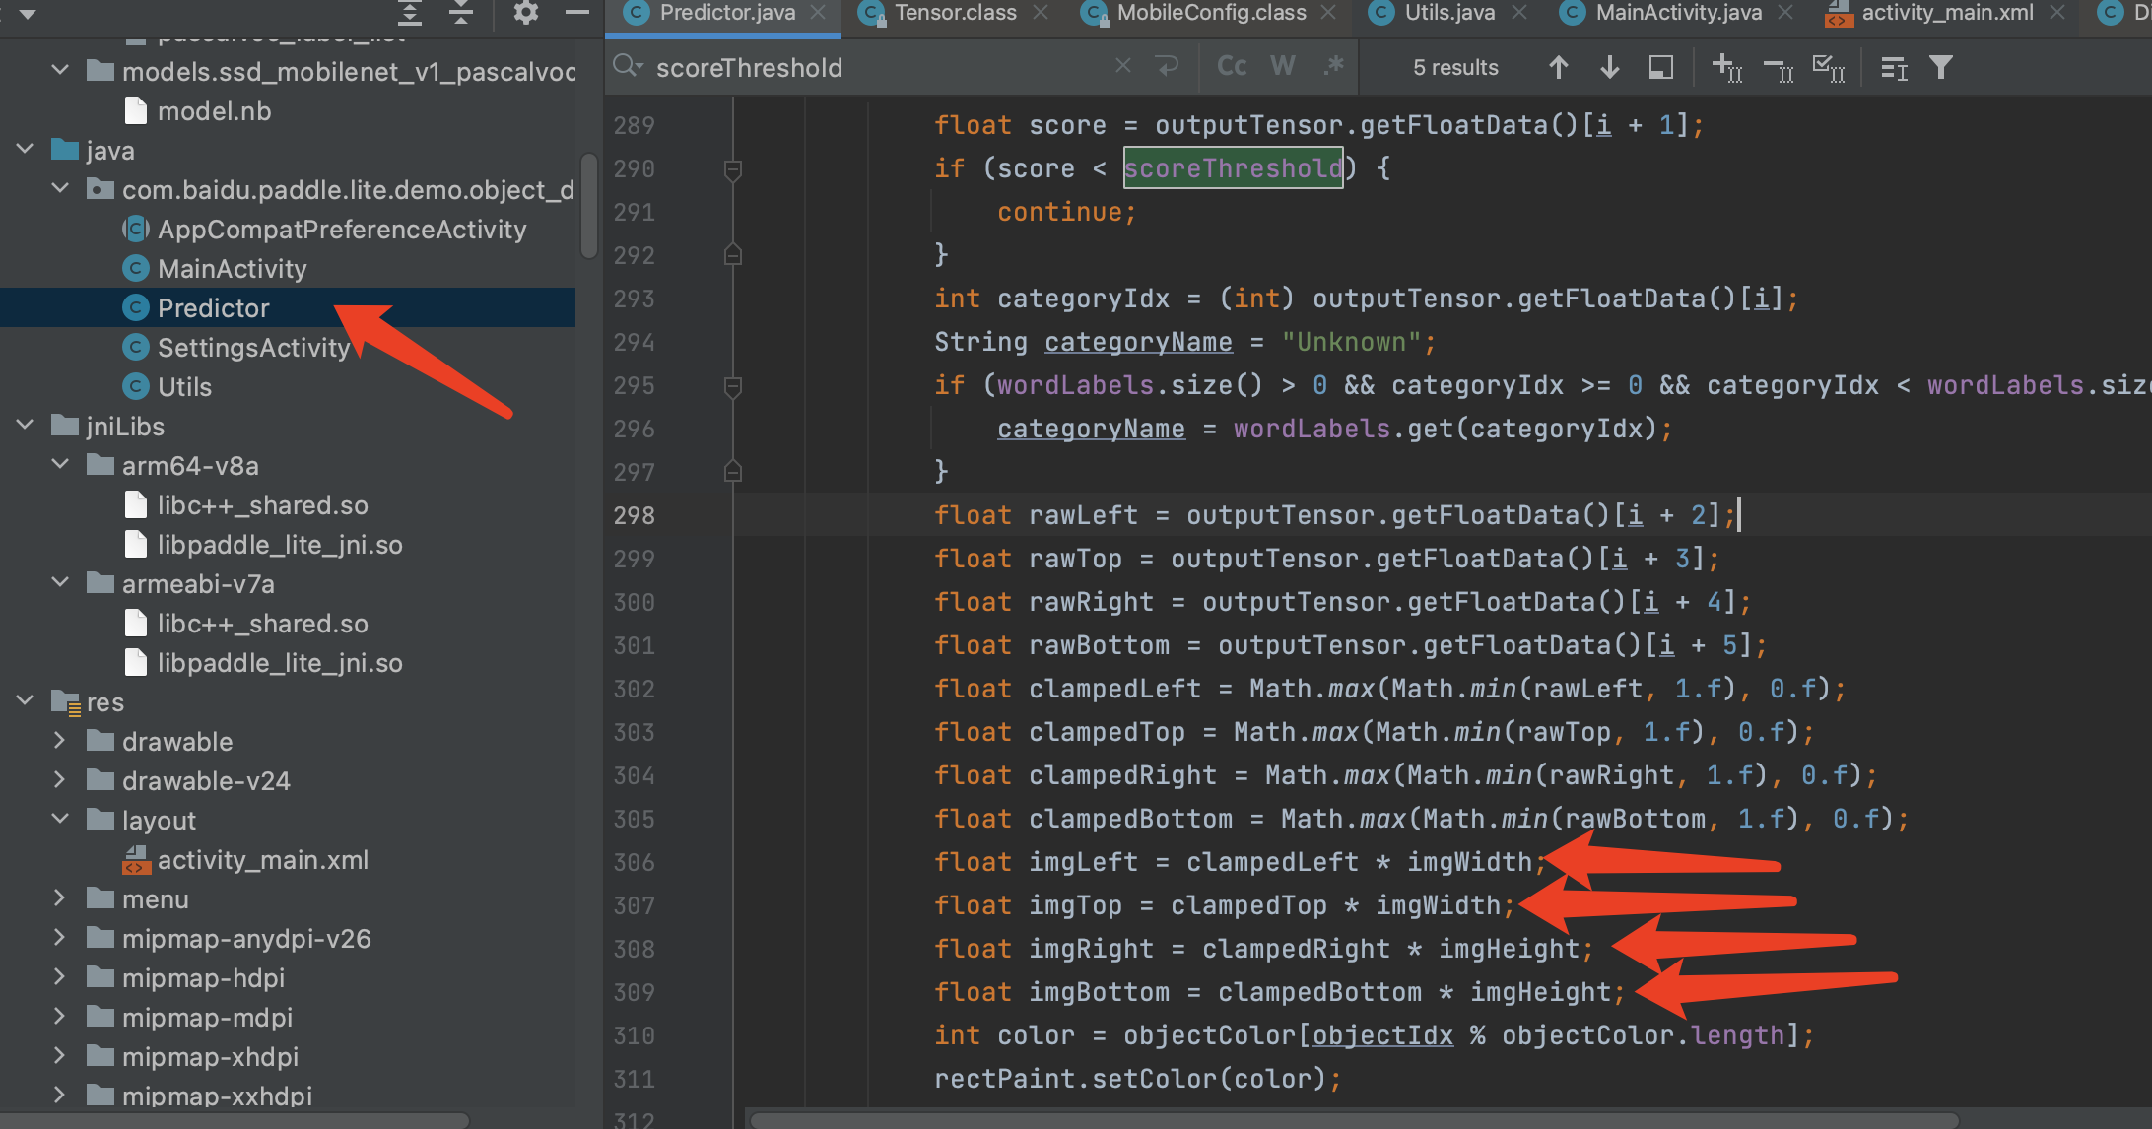Toggle fold marker at line 290
The width and height of the screenshot is (2152, 1129).
(732, 169)
